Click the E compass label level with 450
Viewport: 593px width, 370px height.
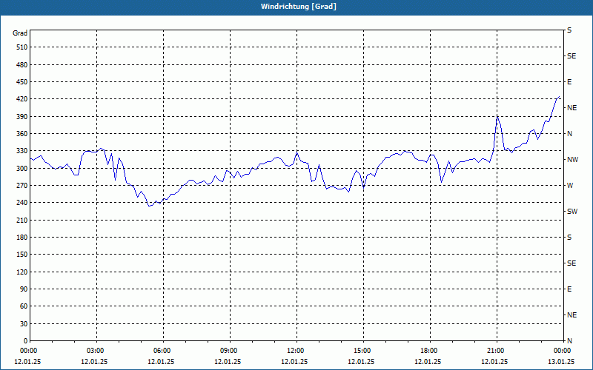(569, 82)
